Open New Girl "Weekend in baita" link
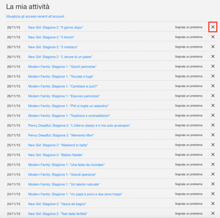220x218 pixels. point(58,145)
